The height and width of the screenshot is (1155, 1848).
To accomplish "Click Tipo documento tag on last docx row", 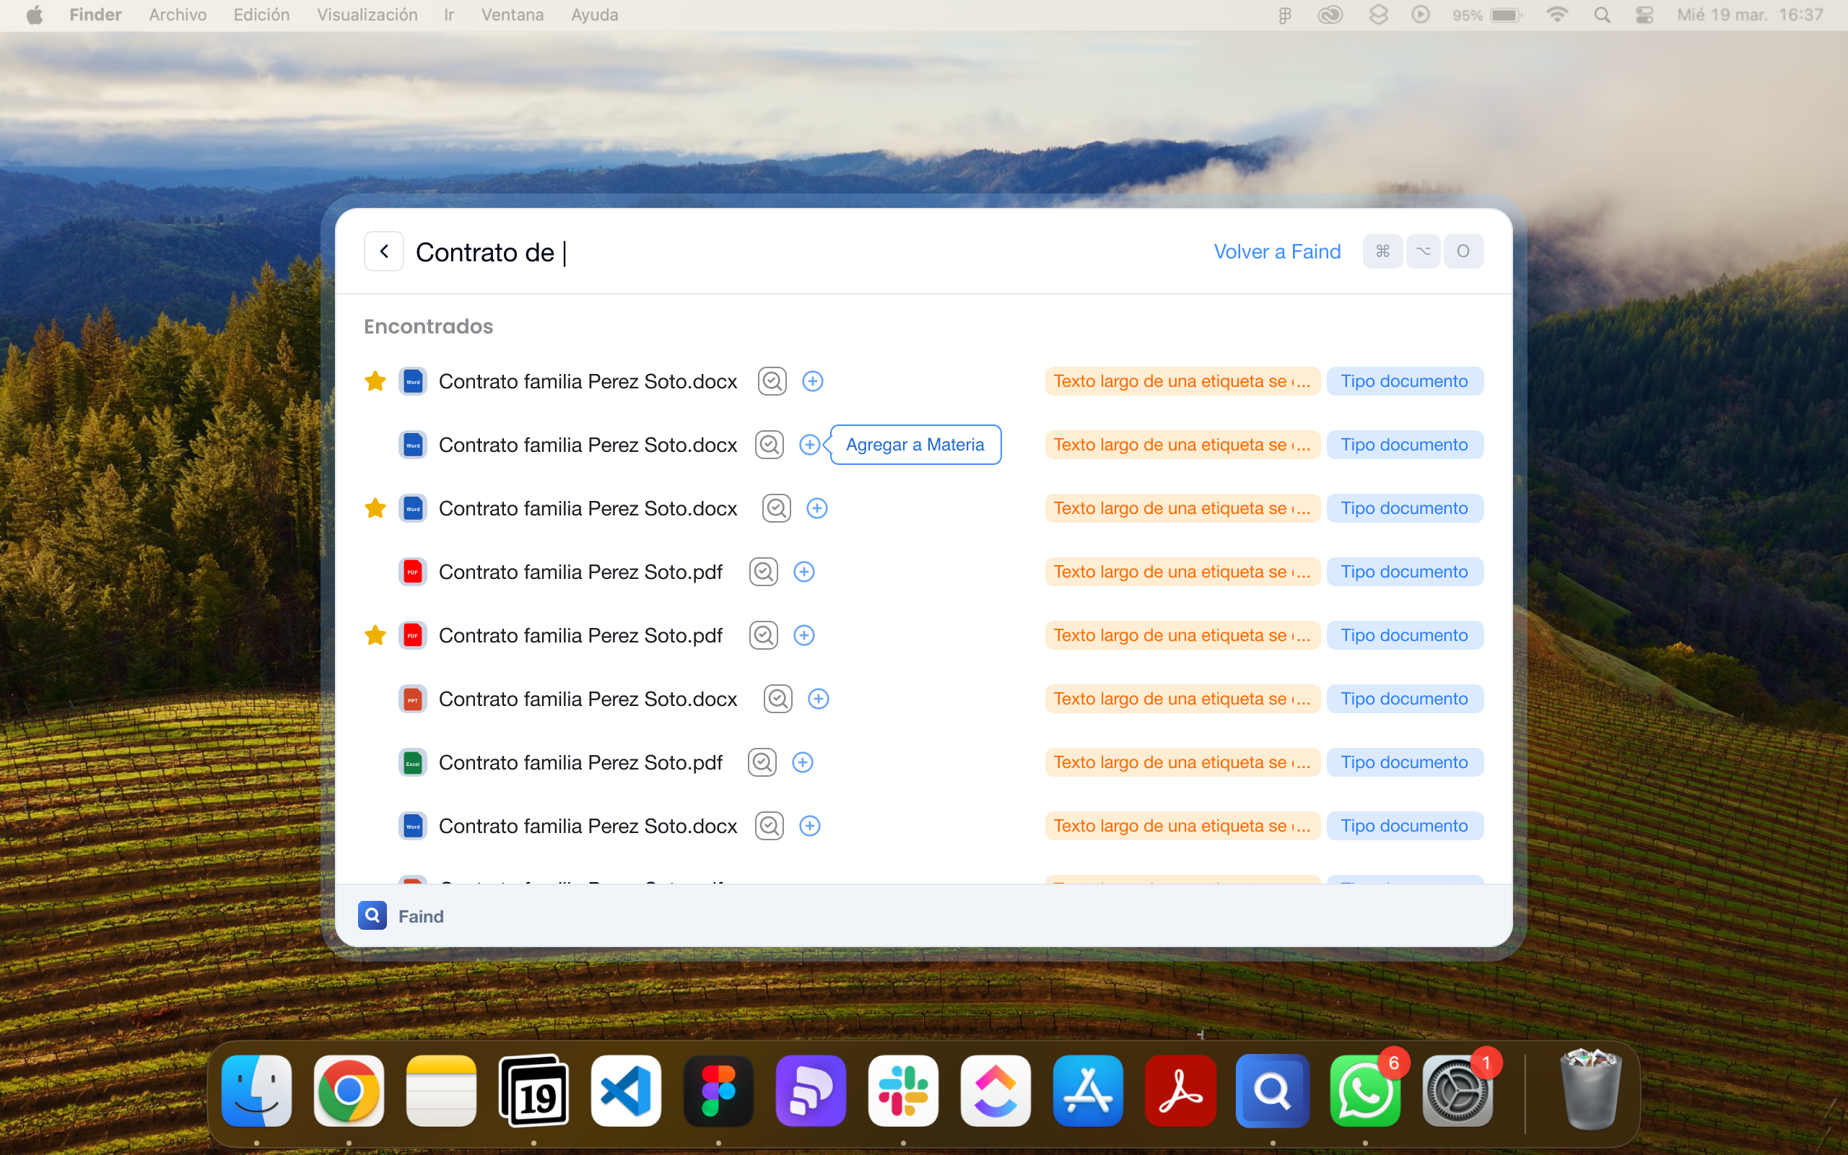I will click(x=1403, y=826).
